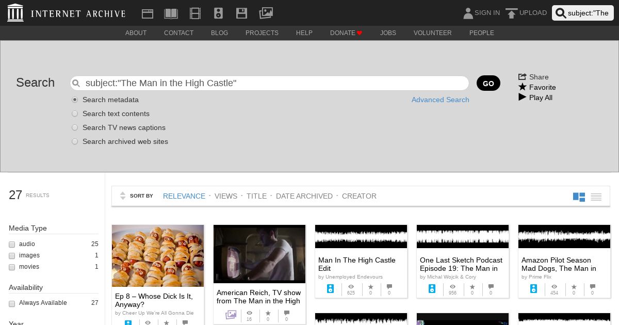Open the Contact menu item
The image size is (619, 325).
pyautogui.click(x=178, y=33)
